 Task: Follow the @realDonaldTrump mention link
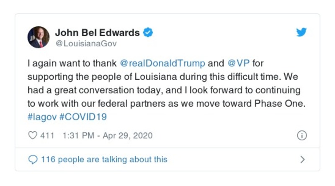162,64
